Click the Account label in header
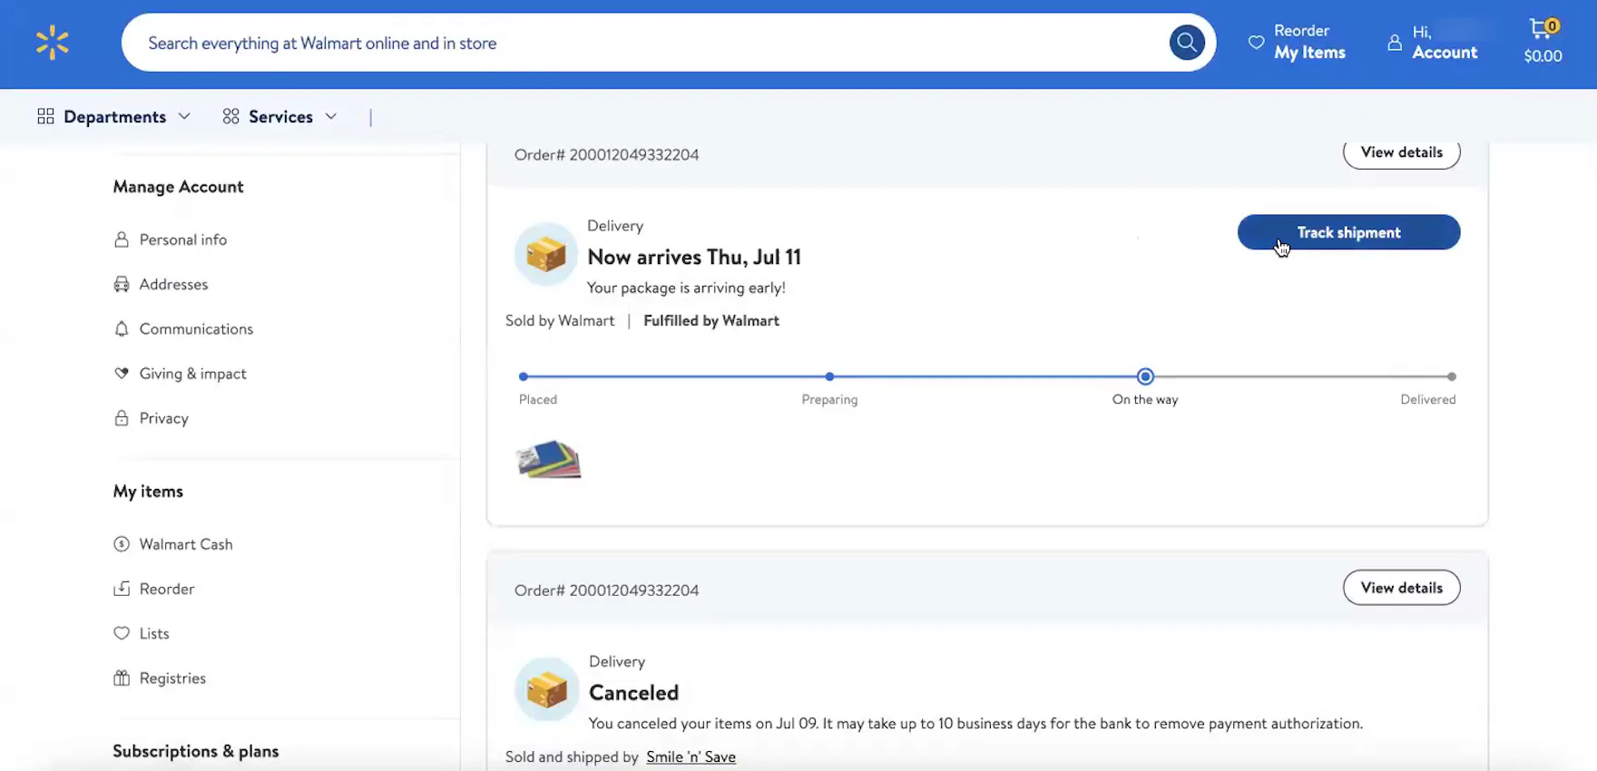The width and height of the screenshot is (1597, 771). [x=1445, y=53]
